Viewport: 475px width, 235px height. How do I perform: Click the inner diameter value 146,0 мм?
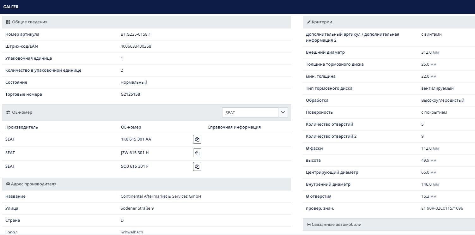tap(430, 184)
